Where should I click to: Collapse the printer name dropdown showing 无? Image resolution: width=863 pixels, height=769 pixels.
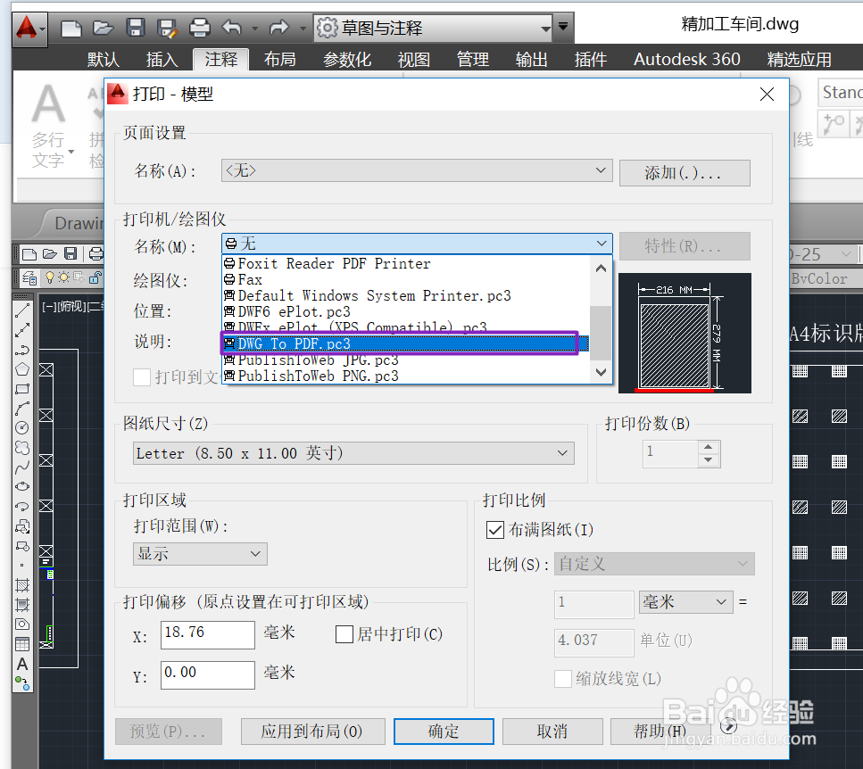coord(417,244)
